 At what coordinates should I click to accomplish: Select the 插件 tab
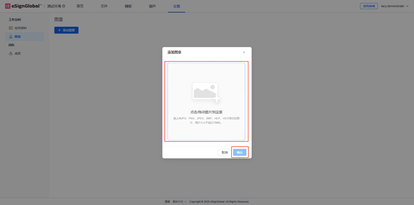point(152,6)
